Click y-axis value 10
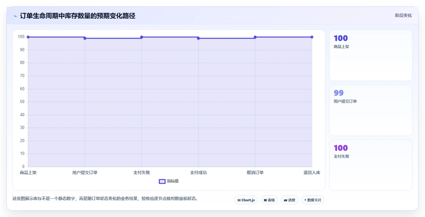This screenshot has width=425, height=217. tap(22, 154)
